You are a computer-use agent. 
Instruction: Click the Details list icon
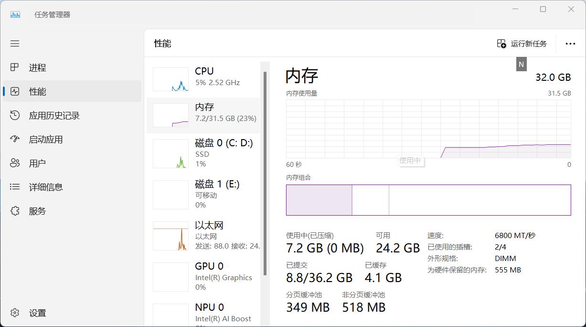[15, 187]
